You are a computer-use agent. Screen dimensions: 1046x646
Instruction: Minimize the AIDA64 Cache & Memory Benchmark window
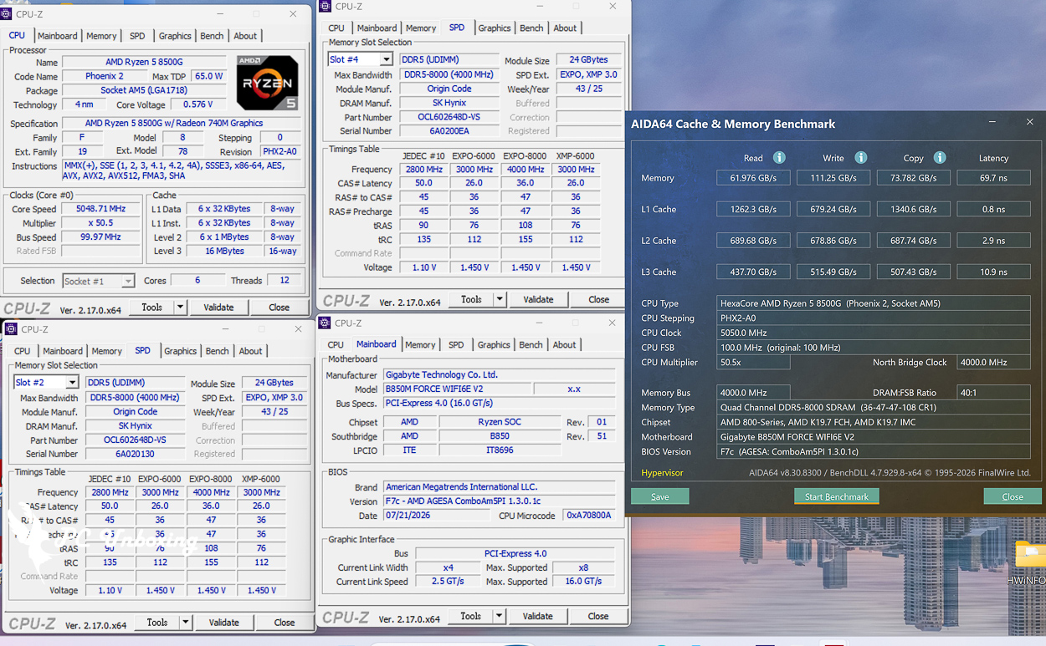click(992, 123)
